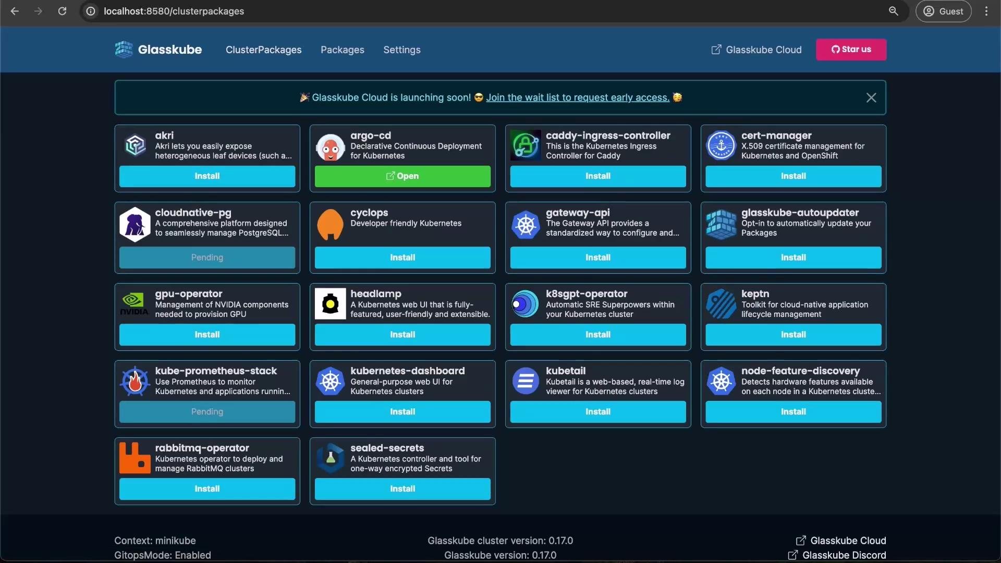Open Glasskube Cloud link in footer
The height and width of the screenshot is (563, 1001).
pyautogui.click(x=841, y=541)
